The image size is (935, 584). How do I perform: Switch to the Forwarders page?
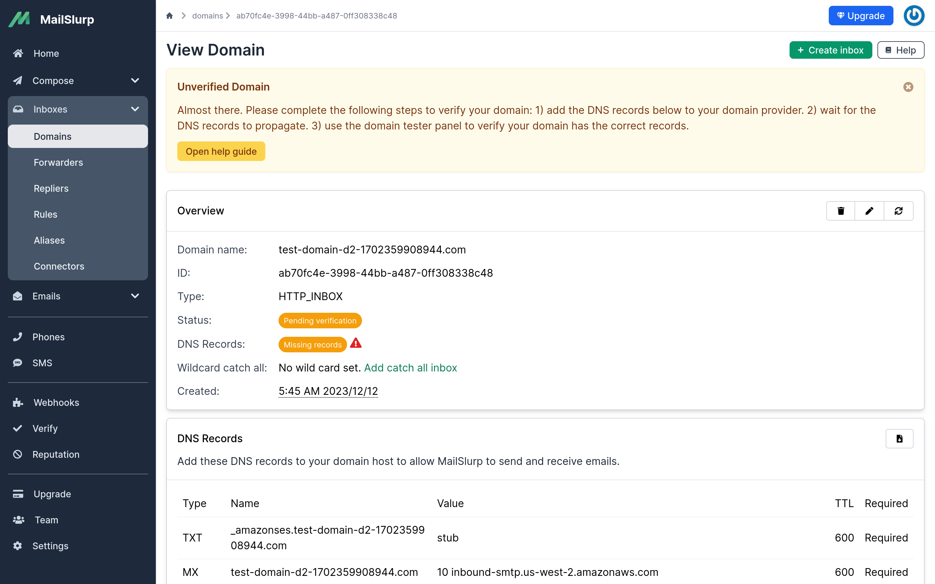click(58, 162)
